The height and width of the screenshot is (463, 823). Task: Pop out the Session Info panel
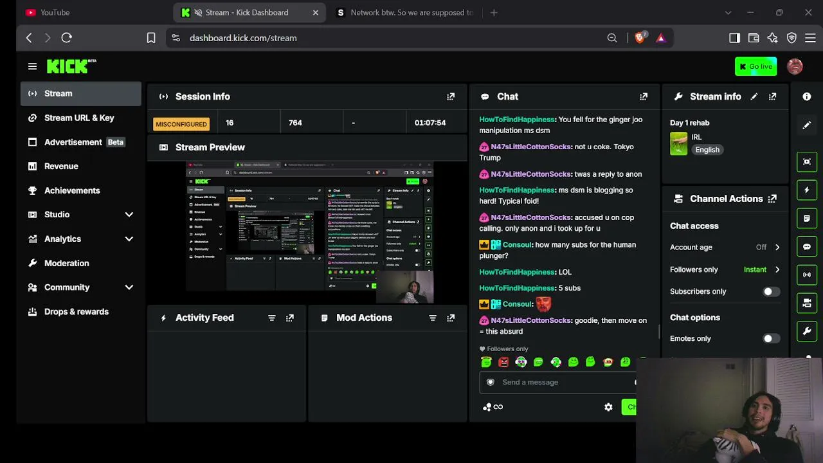click(x=451, y=96)
